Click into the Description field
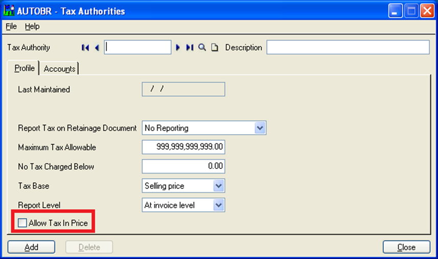Image resolution: width=438 pixels, height=259 pixels. click(x=348, y=47)
